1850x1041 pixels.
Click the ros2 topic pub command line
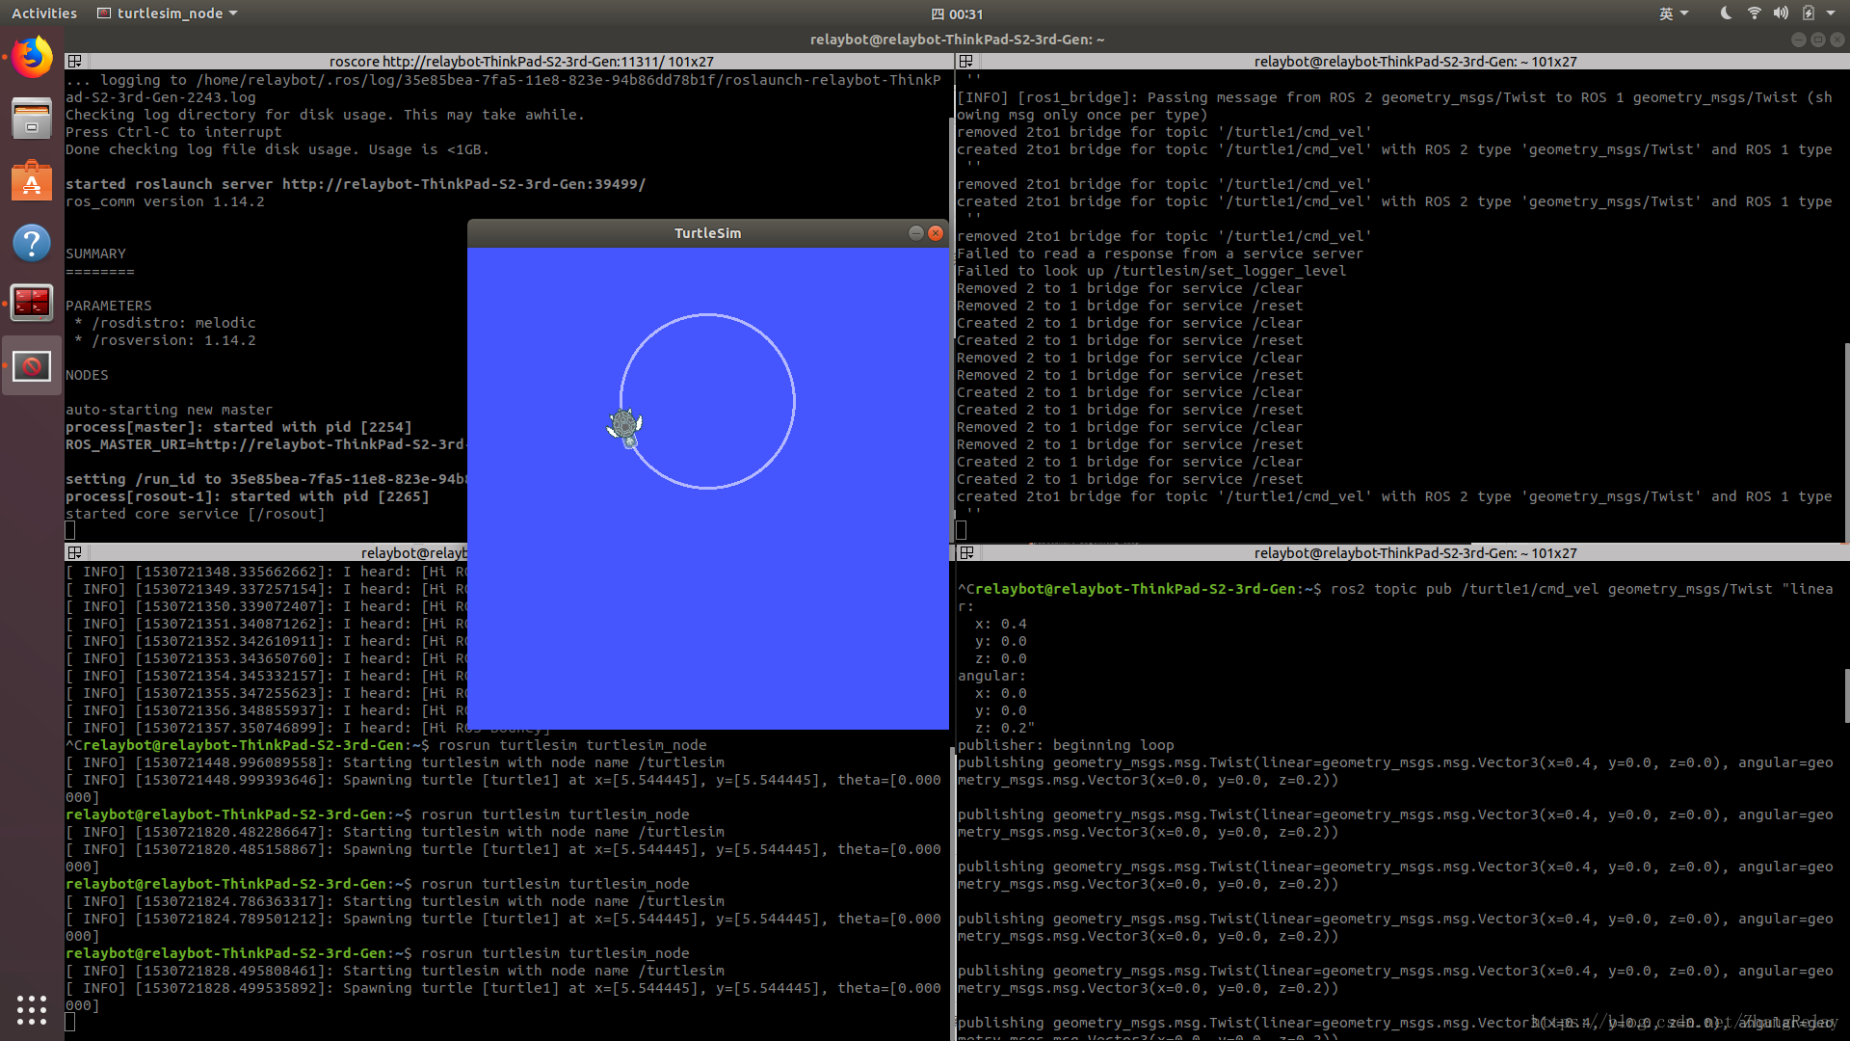1395,589
